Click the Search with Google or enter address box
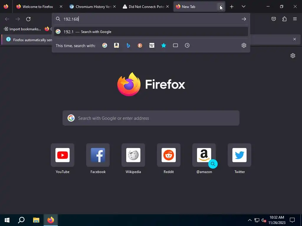The width and height of the screenshot is (302, 226). [x=151, y=118]
